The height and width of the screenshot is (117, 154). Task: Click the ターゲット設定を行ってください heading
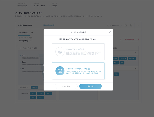[x=29, y=13]
